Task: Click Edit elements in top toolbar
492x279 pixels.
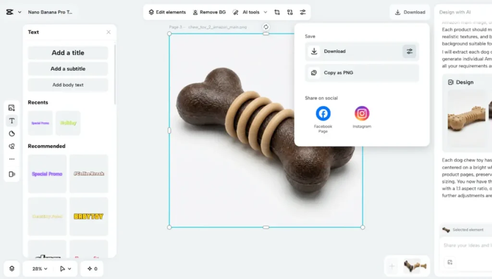Action: pos(167,12)
